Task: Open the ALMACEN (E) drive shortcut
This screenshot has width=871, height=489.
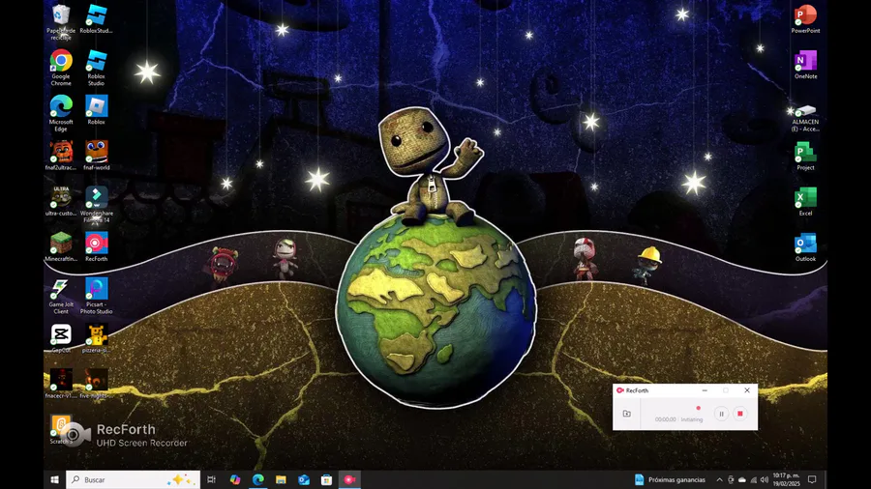Action: tap(805, 116)
